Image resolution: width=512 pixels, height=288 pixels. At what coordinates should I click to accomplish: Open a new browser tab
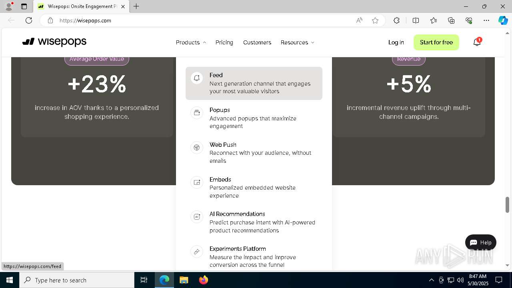[x=136, y=6]
